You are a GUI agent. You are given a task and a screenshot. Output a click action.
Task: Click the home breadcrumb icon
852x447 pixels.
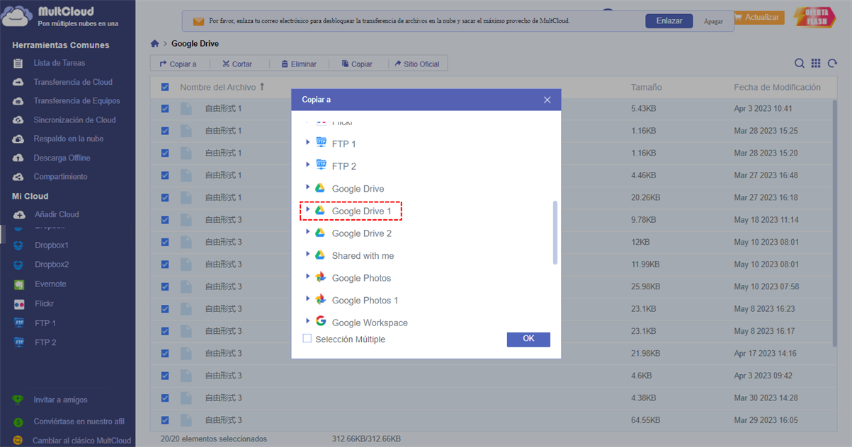[154, 44]
